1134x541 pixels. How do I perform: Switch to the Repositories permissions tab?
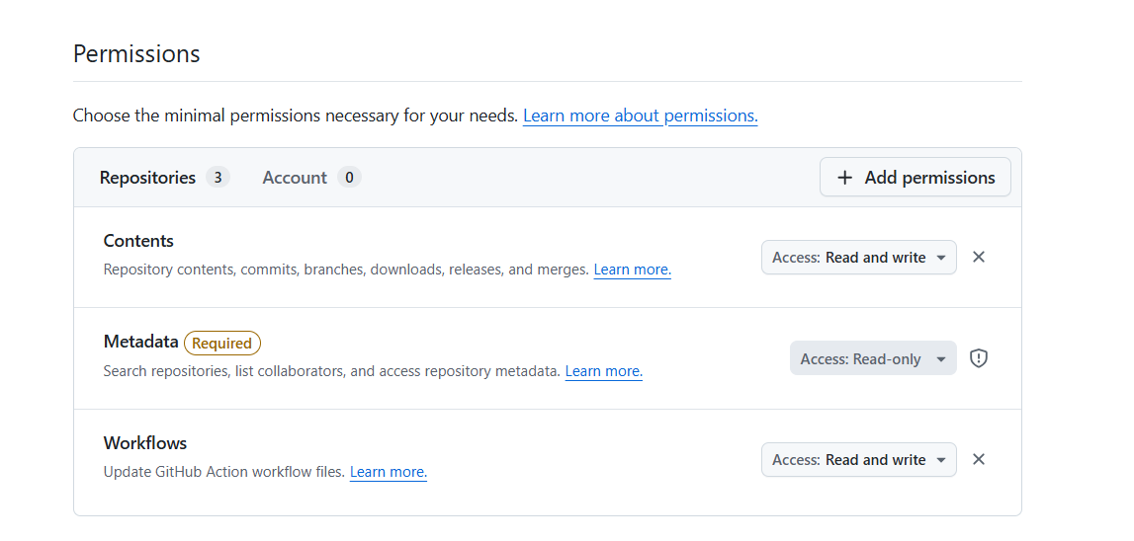point(148,178)
